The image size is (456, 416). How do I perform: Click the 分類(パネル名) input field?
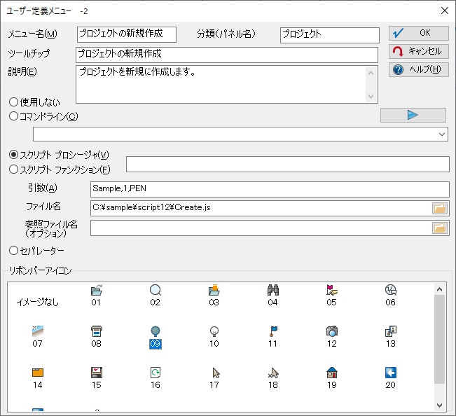pos(330,35)
